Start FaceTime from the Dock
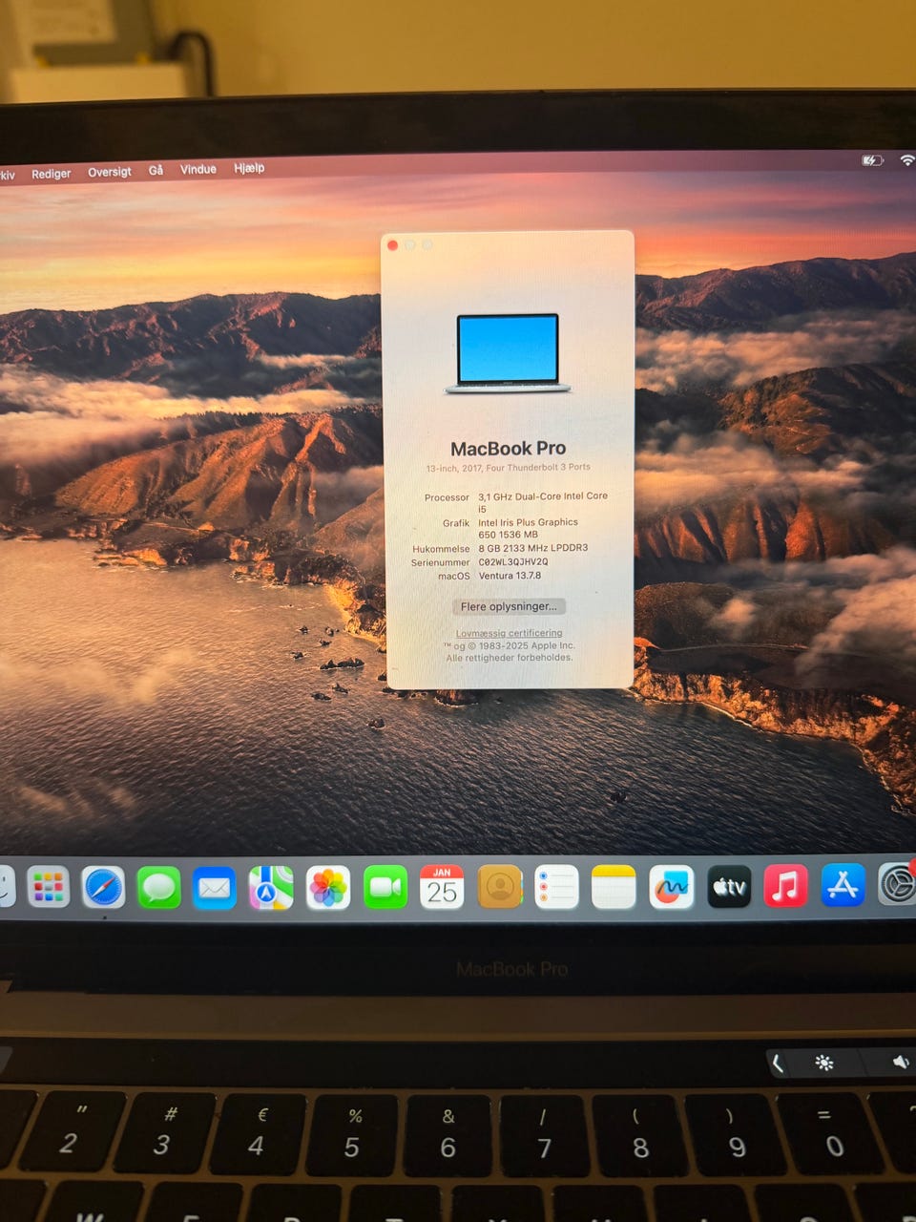This screenshot has height=1222, width=916. (x=385, y=888)
